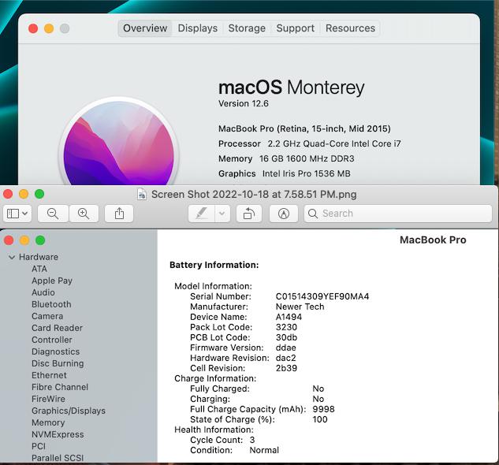This screenshot has height=465, width=499.
Task: Open the Support tab
Action: tap(296, 28)
